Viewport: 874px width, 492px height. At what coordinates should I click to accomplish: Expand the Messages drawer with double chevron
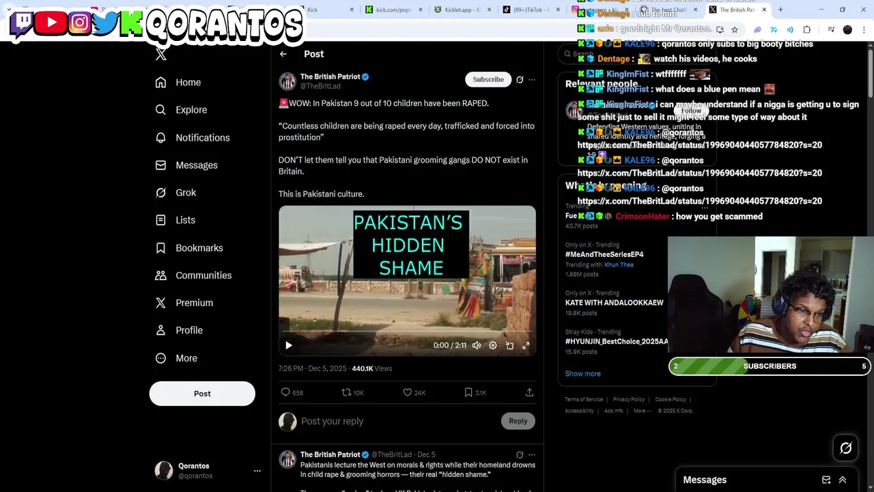pos(843,480)
